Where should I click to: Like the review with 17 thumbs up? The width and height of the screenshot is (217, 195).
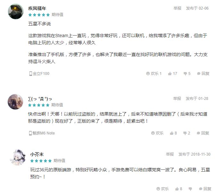point(173,74)
